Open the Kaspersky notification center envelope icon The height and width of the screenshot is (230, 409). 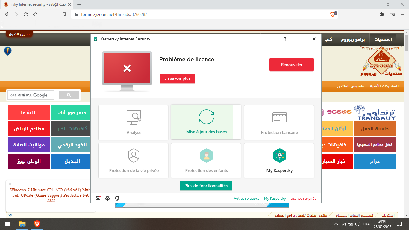[98, 198]
